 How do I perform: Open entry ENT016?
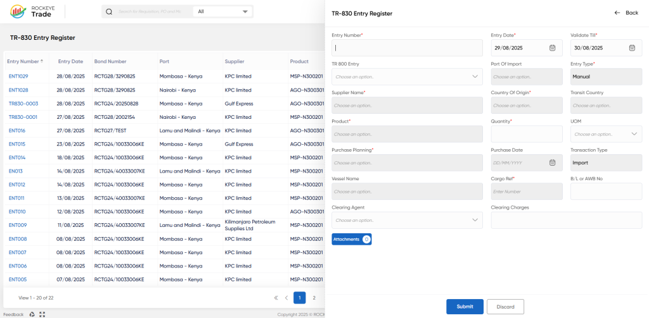(x=17, y=130)
